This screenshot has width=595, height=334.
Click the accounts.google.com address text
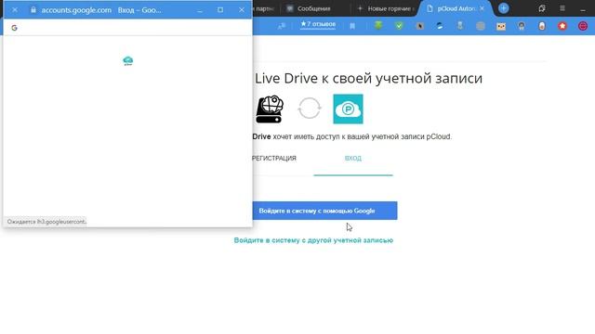(x=76, y=10)
